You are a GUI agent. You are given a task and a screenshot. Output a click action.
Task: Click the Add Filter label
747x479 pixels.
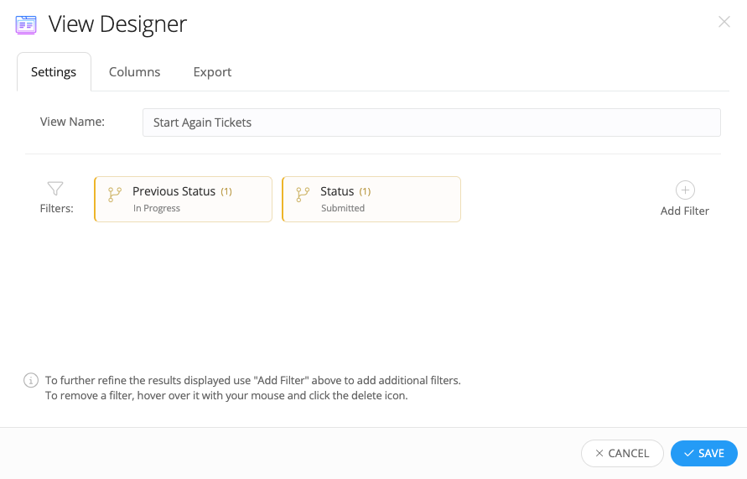coord(685,211)
